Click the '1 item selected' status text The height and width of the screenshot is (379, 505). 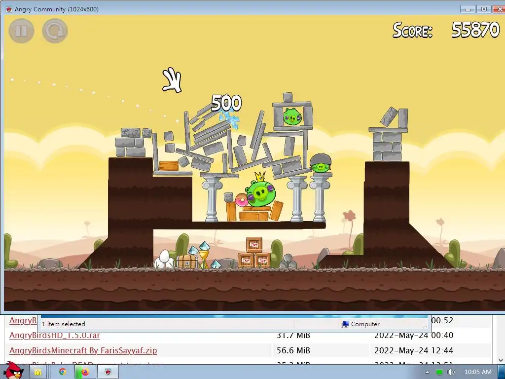click(64, 324)
